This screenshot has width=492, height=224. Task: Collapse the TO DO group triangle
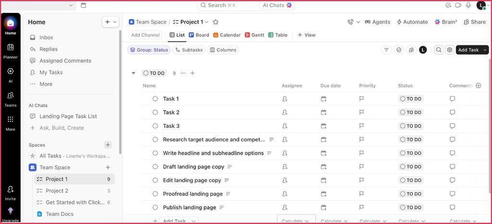coord(134,73)
